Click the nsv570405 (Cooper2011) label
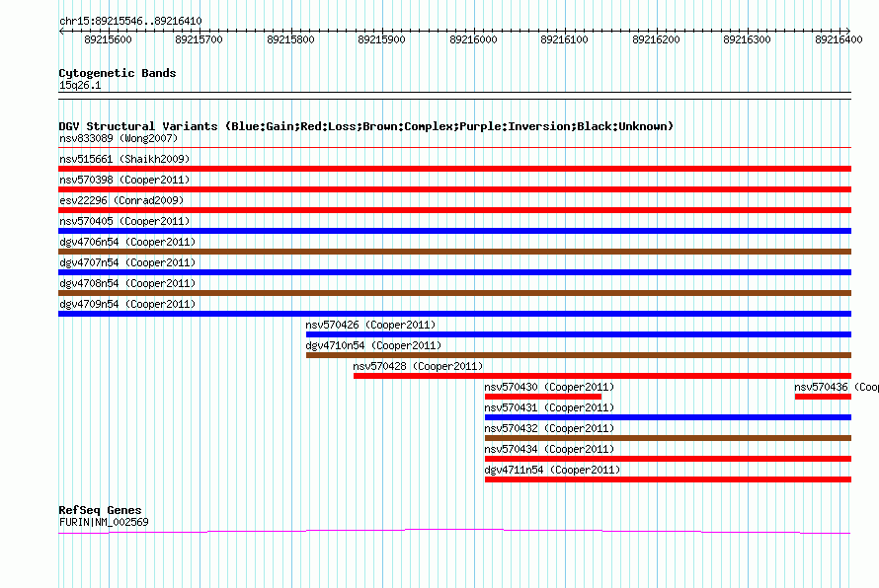Image resolution: width=879 pixels, height=588 pixels. pos(124,221)
